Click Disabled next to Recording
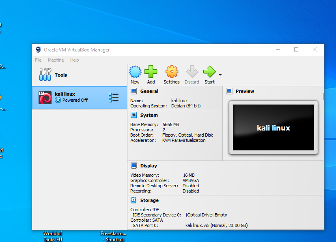 pos(191,191)
